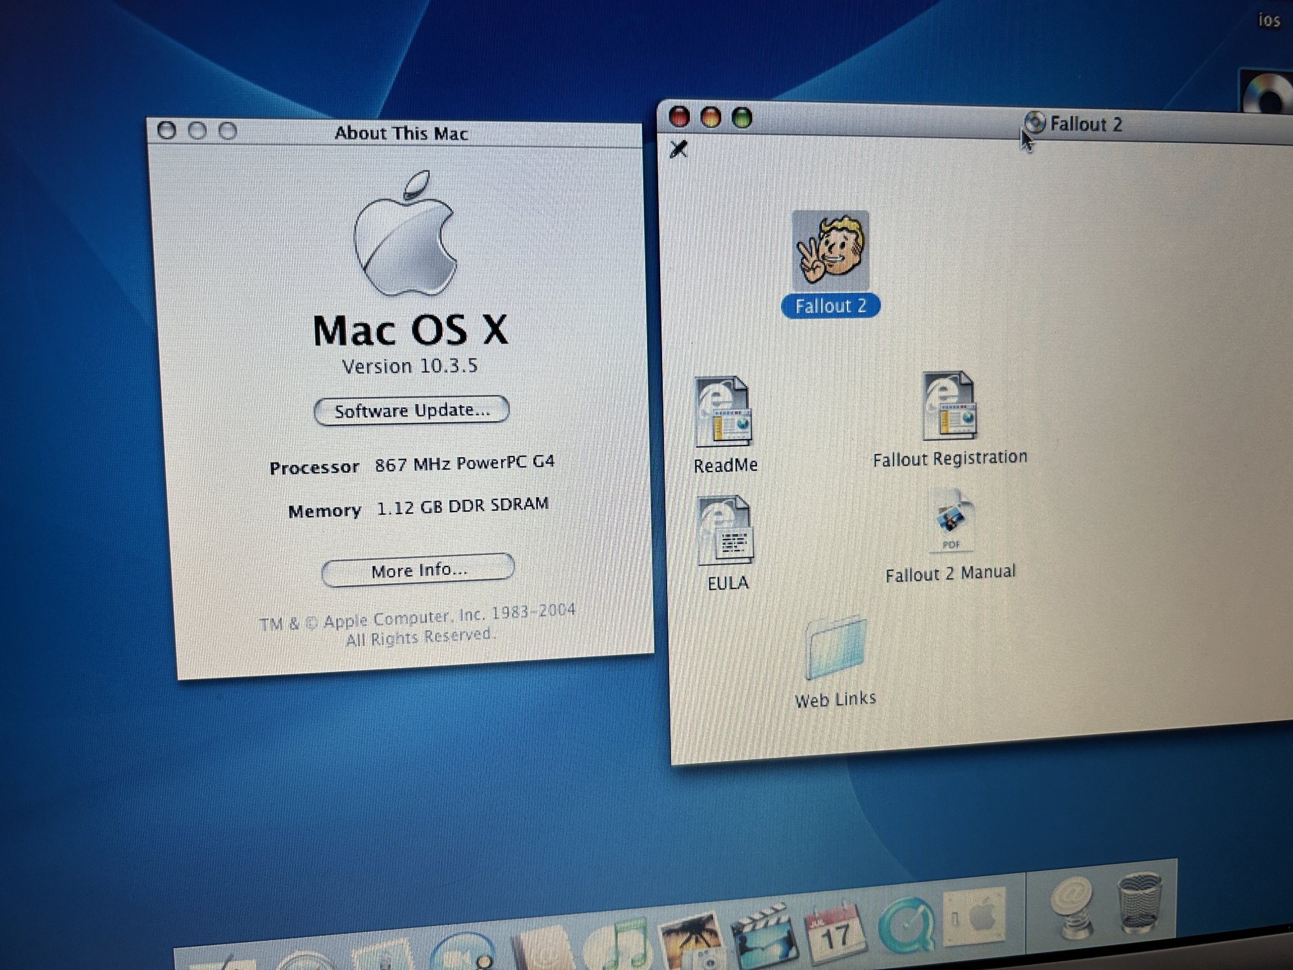This screenshot has width=1293, height=970.
Task: Click the Fallout 2 window title proxy icon
Action: (1034, 122)
